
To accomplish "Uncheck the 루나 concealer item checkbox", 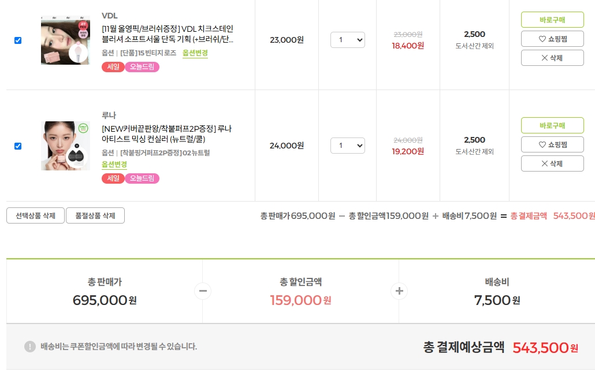I will point(18,146).
